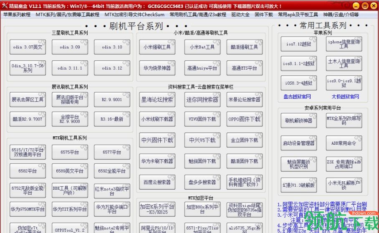This screenshot has height=233, width=379.
Task: Open 展讯去屏区工具
Action: click(x=28, y=100)
